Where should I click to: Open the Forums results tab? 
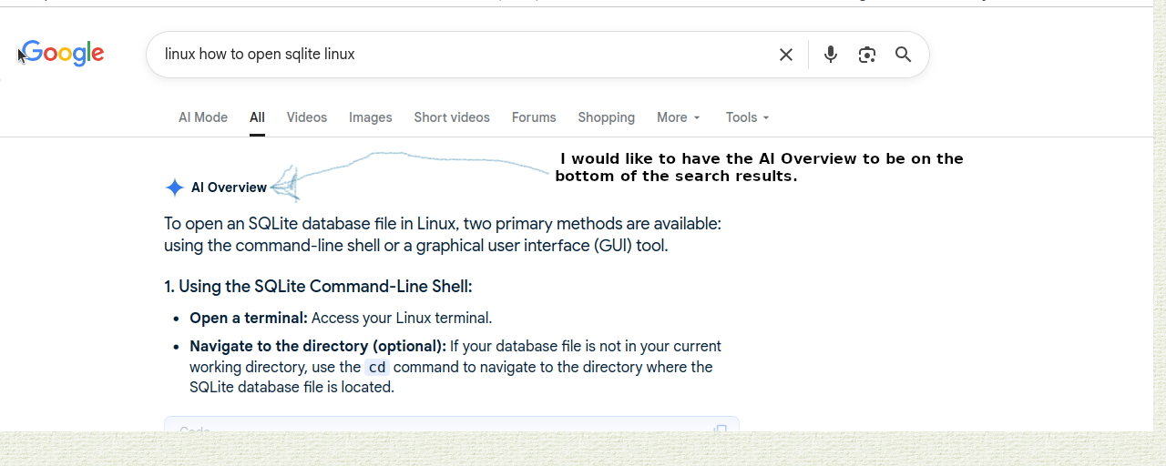click(534, 117)
